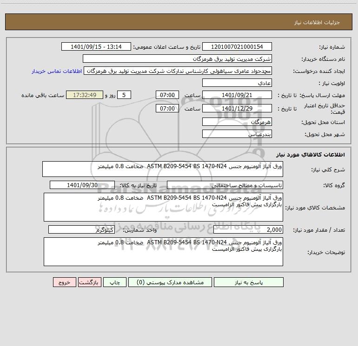Click buyer name field شرکت مدیریت تولید برق هرمزگان

point(177,59)
